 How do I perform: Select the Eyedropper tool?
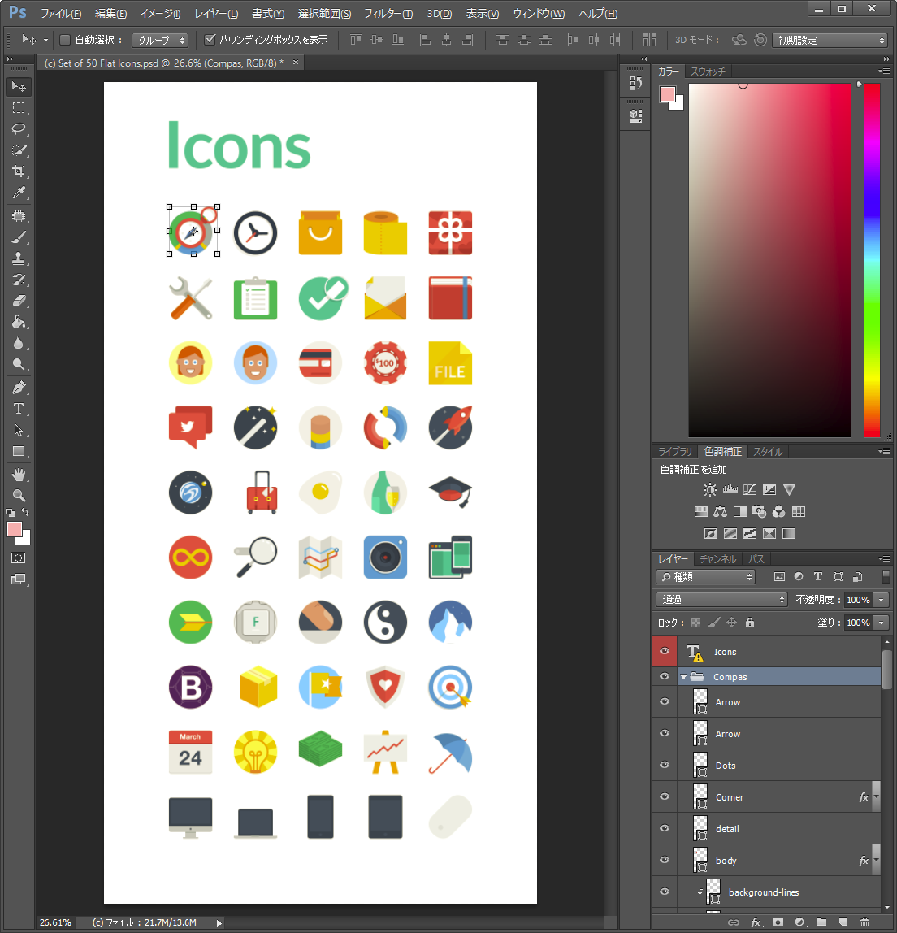19,193
